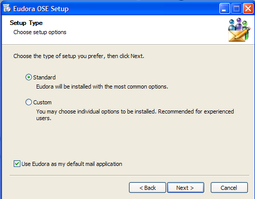Click the Standard option's description about common options
Viewport: 255px width, 199px height.
(x=102, y=87)
